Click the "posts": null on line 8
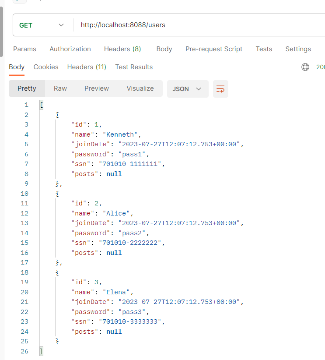This screenshot has width=325, height=360. 96,174
